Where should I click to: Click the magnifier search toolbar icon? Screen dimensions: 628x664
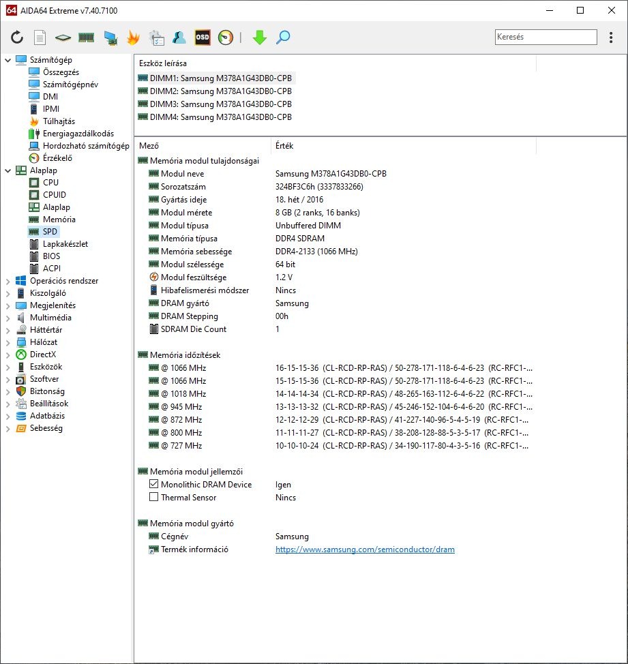coord(283,37)
